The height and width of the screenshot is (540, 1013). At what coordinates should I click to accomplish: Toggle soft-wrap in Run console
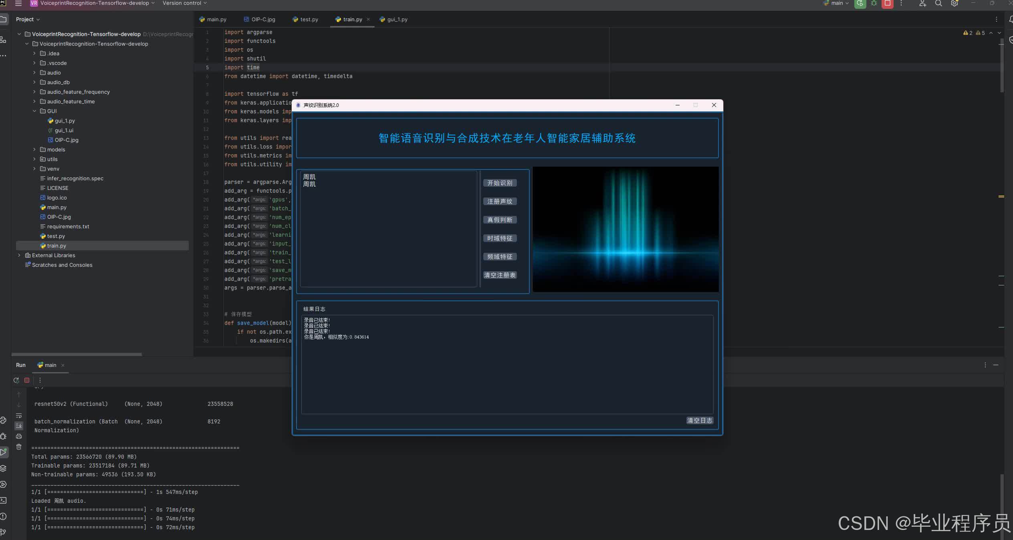click(19, 415)
